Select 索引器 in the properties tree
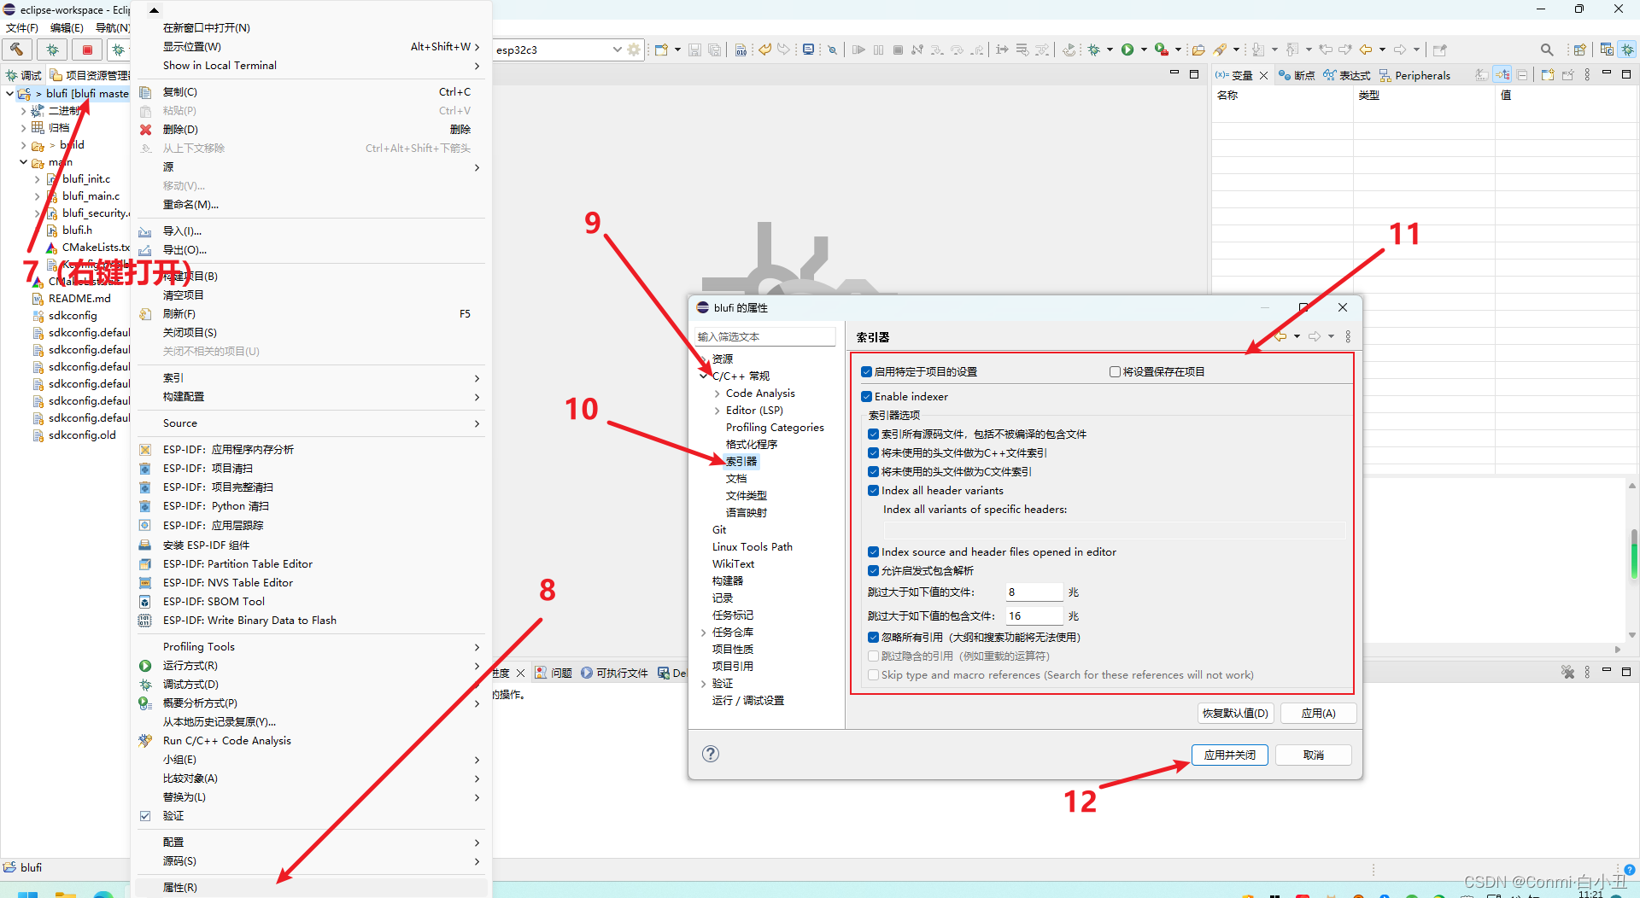 [741, 462]
